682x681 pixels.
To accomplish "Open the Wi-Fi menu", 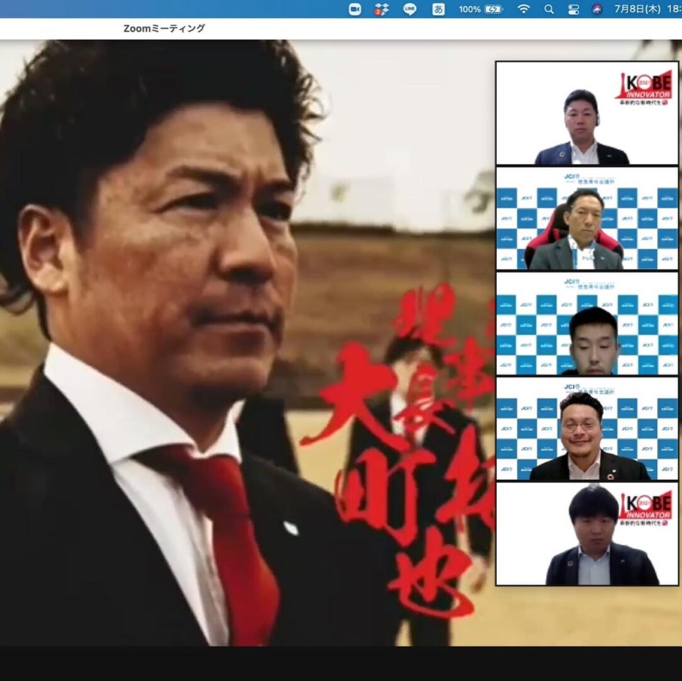I will (523, 9).
